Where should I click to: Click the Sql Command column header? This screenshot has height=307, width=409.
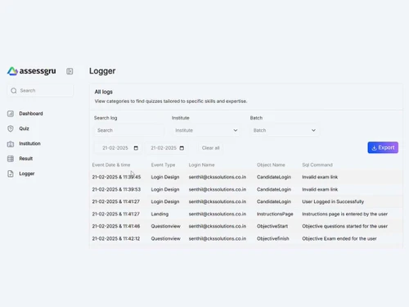(317, 165)
